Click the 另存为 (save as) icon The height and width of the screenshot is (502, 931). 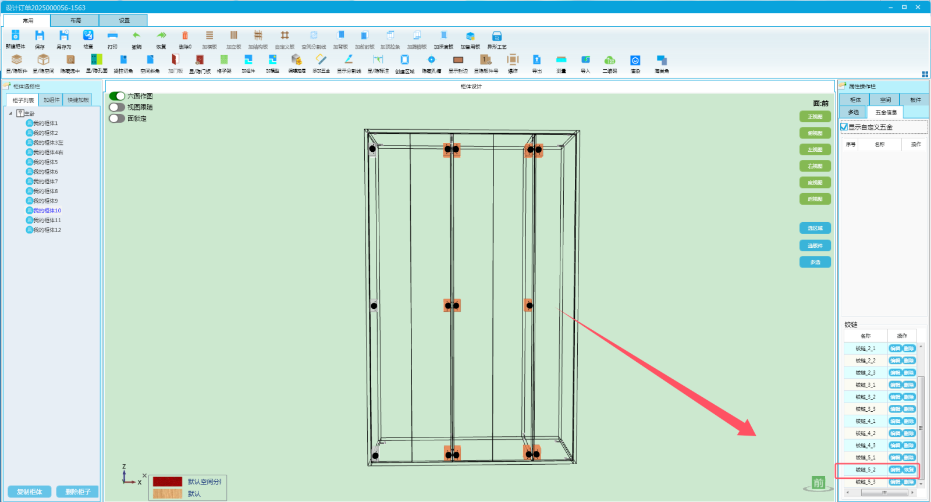click(x=64, y=35)
